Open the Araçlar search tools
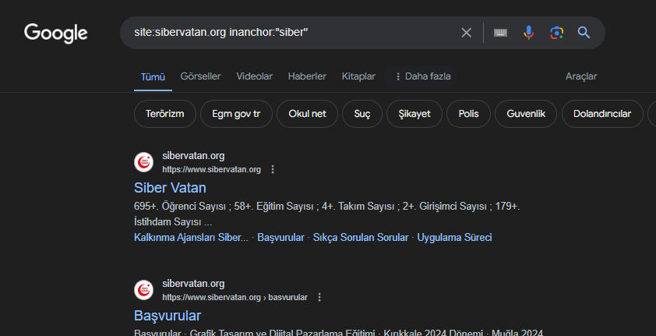This screenshot has width=656, height=336. [580, 76]
